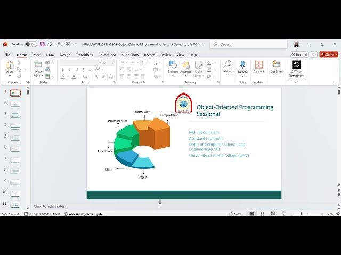This screenshot has width=341, height=255.
Task: Apply Bold formatting
Action: click(63, 70)
